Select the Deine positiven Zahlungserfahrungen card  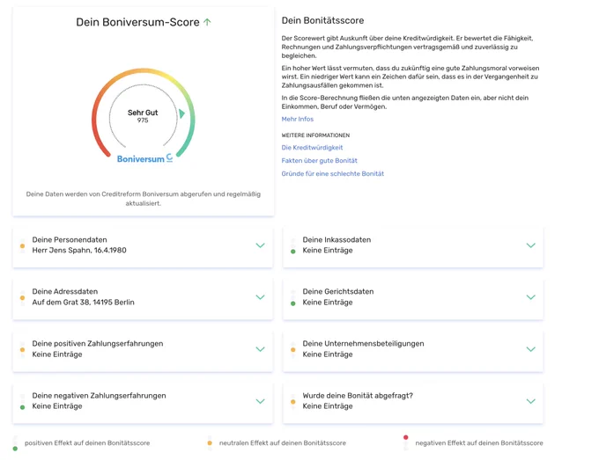click(143, 349)
